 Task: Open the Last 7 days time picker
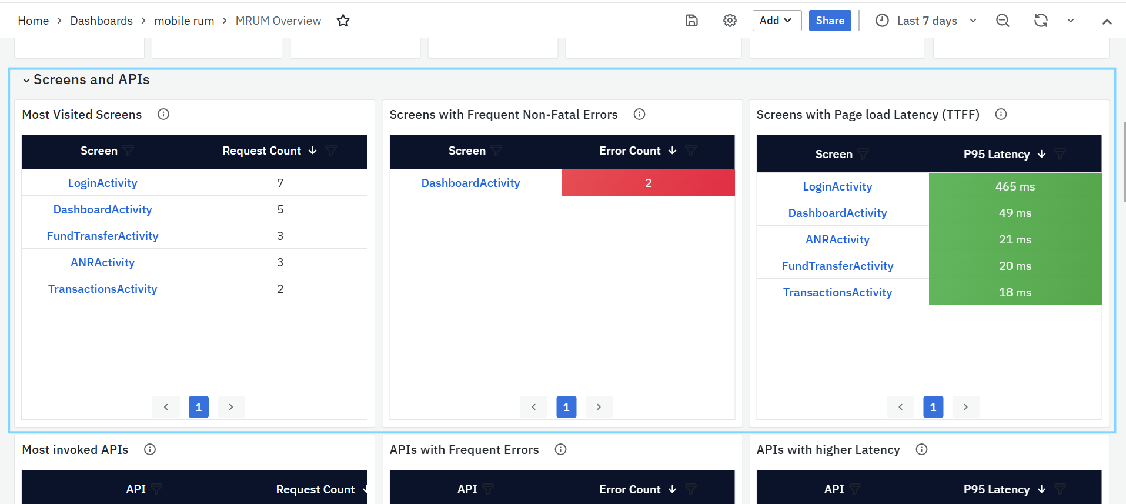pos(927,21)
